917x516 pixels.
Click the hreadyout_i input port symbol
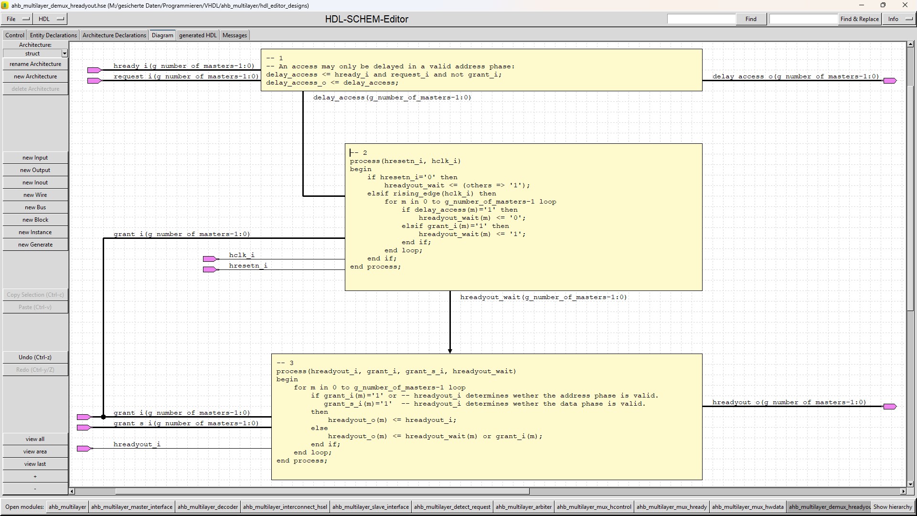(84, 449)
